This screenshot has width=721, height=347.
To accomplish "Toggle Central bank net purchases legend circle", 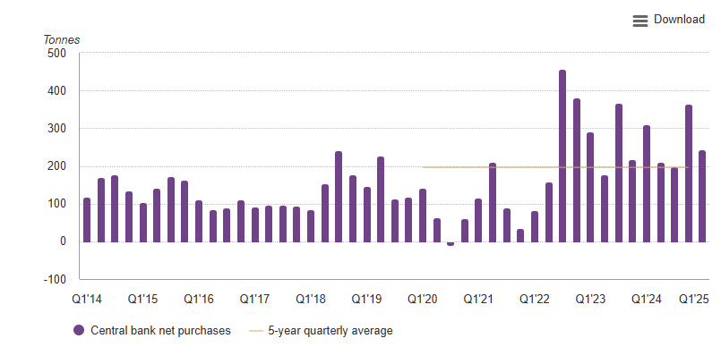I will (79, 330).
